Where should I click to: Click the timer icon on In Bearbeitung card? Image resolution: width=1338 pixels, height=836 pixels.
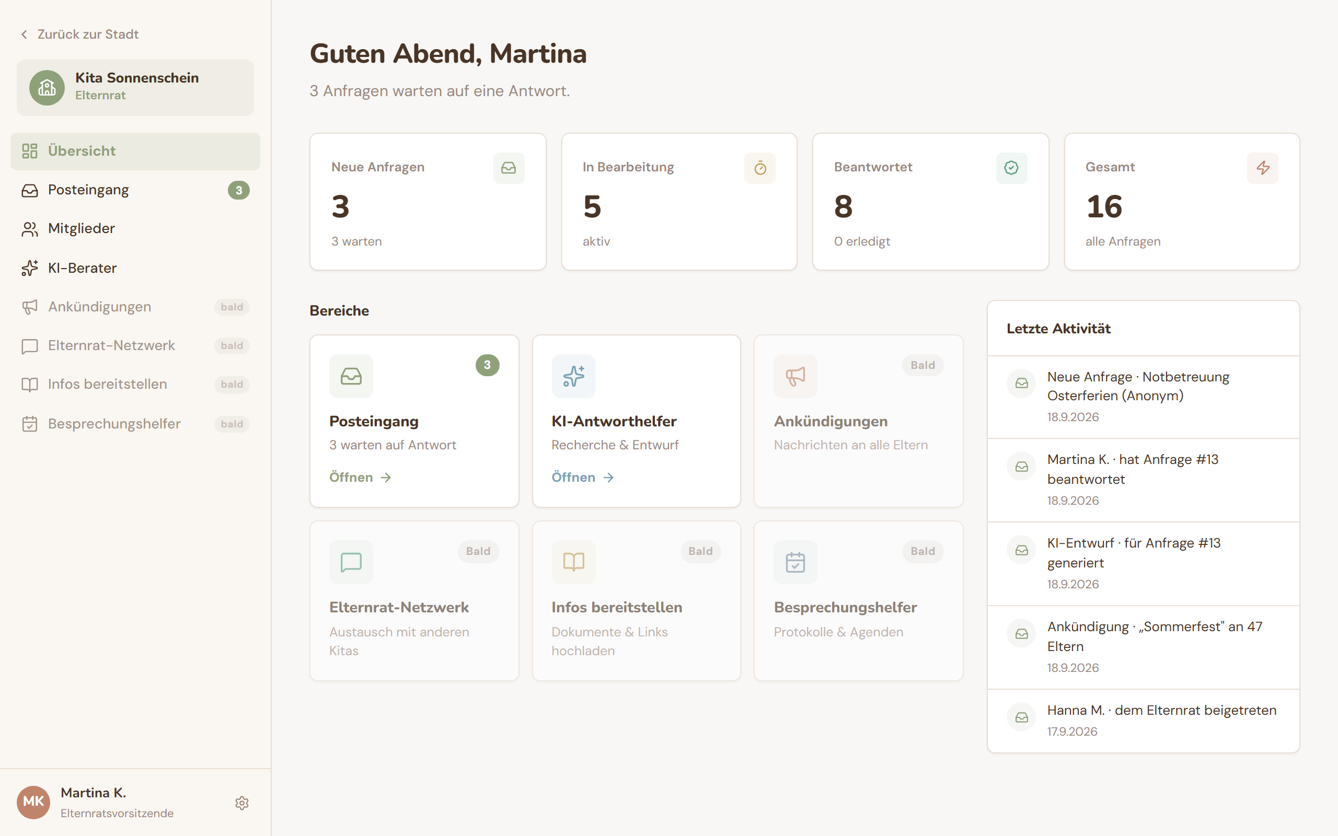[x=760, y=168]
